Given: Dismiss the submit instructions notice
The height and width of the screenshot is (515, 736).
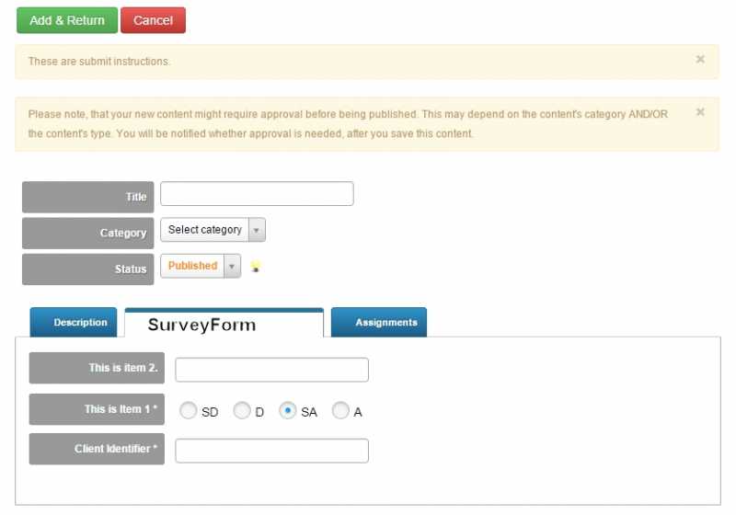Looking at the screenshot, I should [x=700, y=59].
